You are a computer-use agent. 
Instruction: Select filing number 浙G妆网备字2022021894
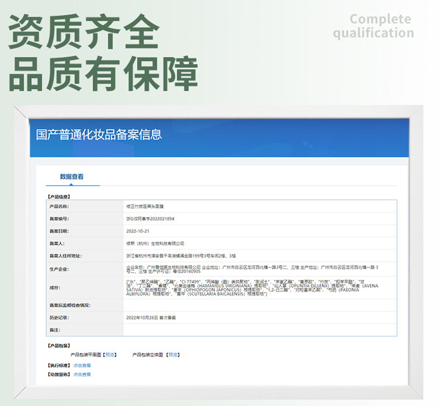150,218
